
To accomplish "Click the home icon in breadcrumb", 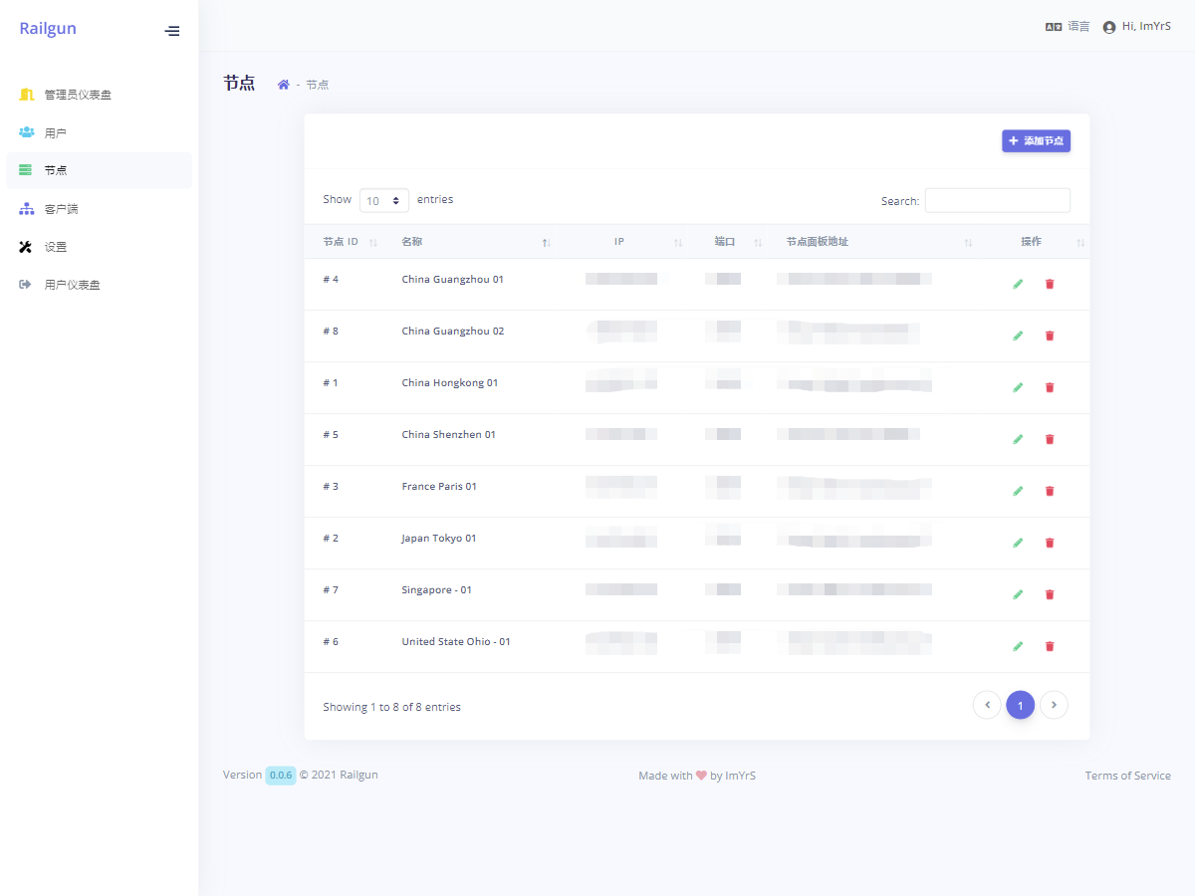I will 283,85.
